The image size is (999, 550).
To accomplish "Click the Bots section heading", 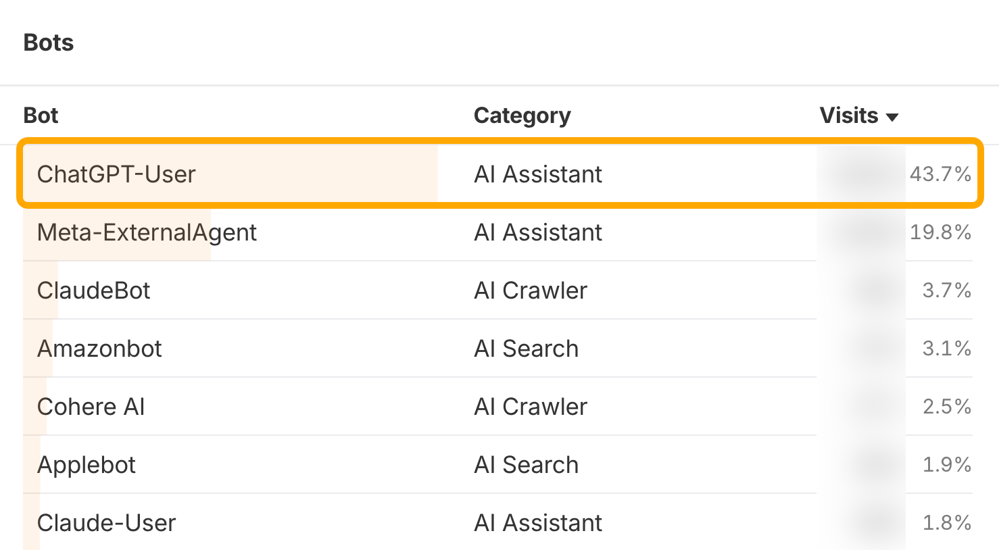I will (49, 43).
